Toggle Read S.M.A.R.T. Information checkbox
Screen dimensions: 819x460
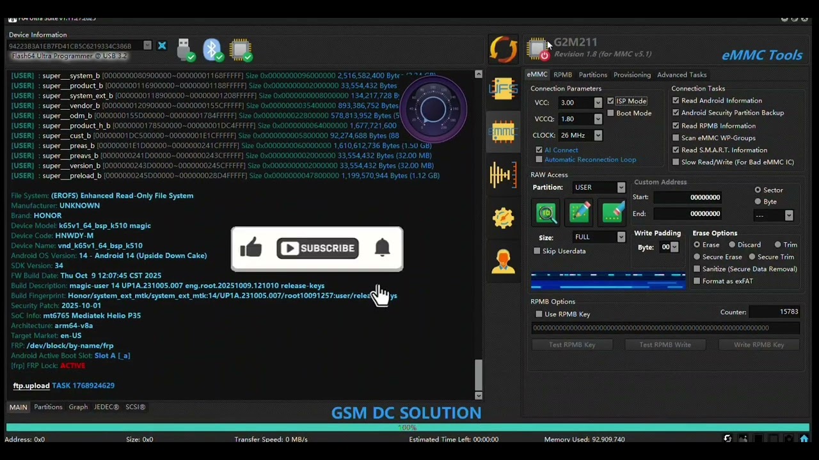click(x=676, y=150)
